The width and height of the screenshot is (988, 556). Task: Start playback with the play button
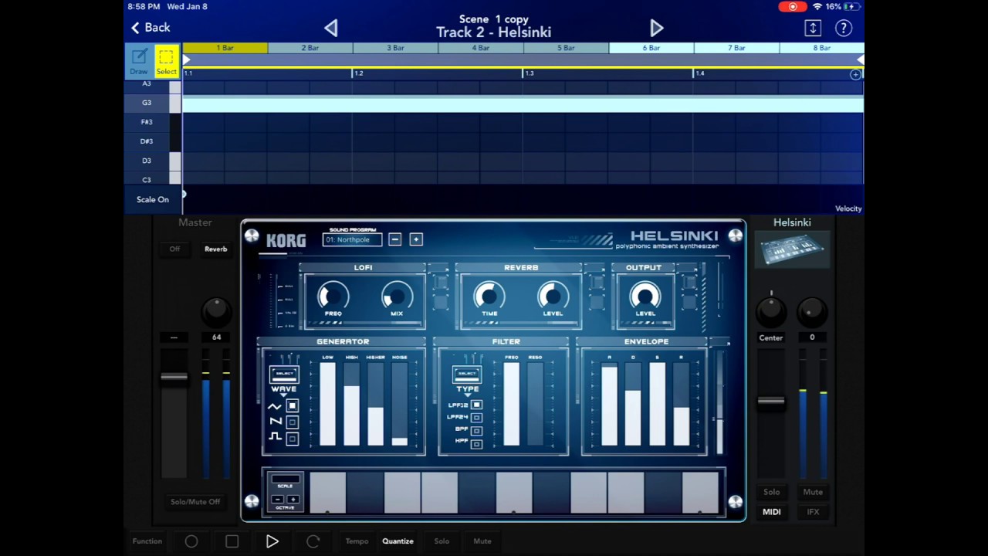pyautogui.click(x=272, y=541)
